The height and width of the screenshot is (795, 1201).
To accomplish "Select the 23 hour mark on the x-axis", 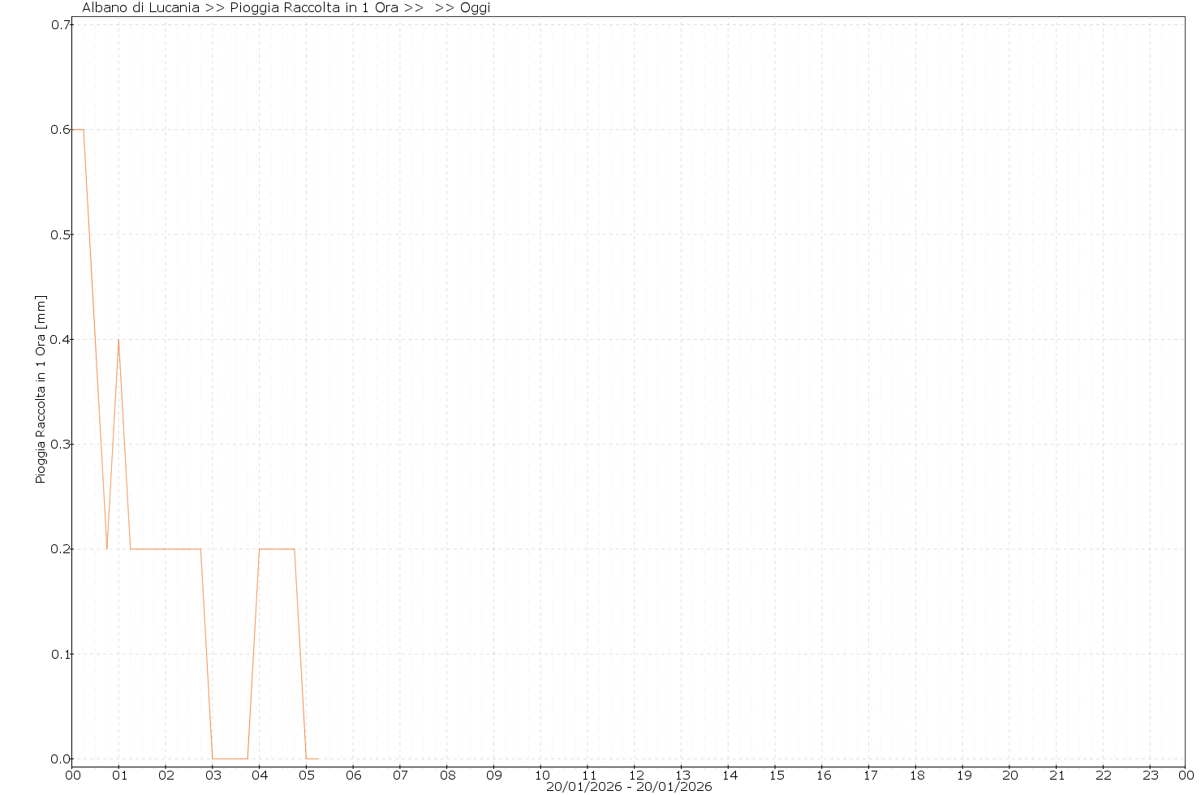I will (1150, 775).
